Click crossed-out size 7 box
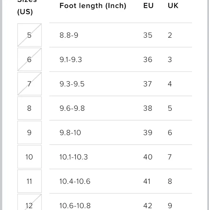The image size is (209, 210). (30, 84)
